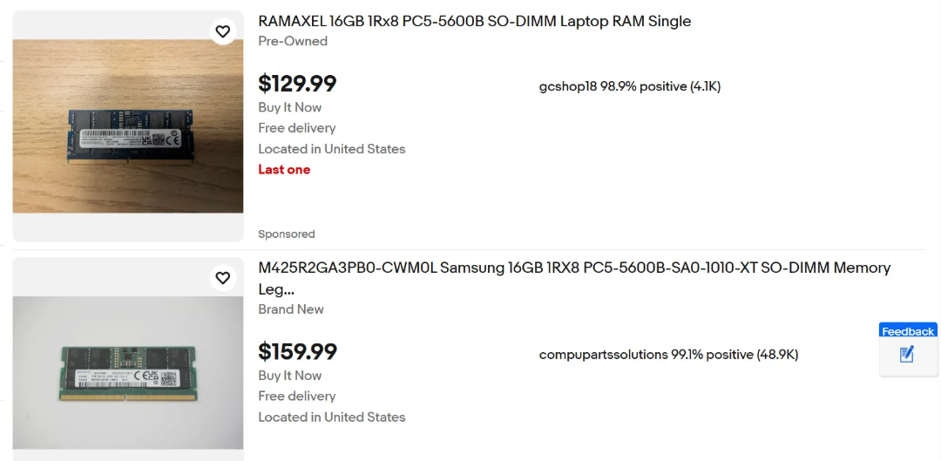Click the Feedback pencil note icon
The width and height of the screenshot is (941, 461).
(907, 355)
